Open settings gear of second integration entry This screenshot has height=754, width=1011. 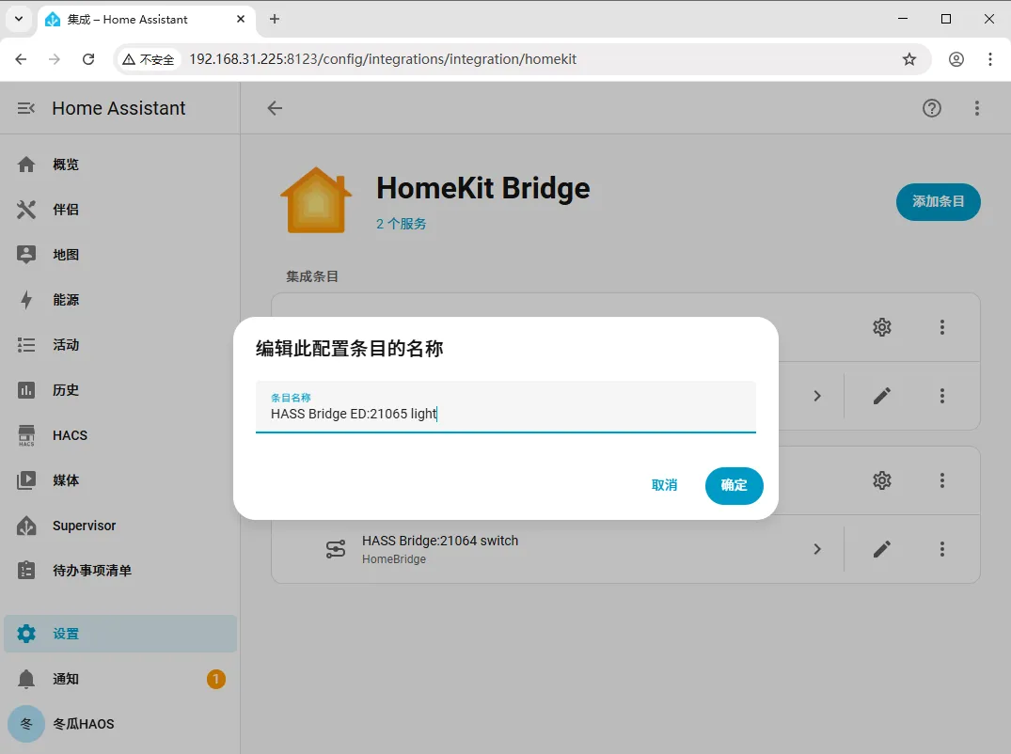pyautogui.click(x=882, y=480)
